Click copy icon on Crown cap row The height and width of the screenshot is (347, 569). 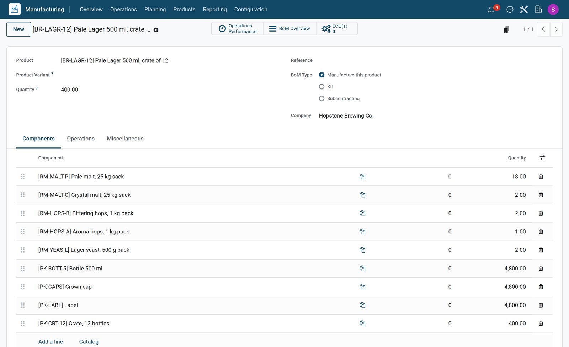point(362,287)
